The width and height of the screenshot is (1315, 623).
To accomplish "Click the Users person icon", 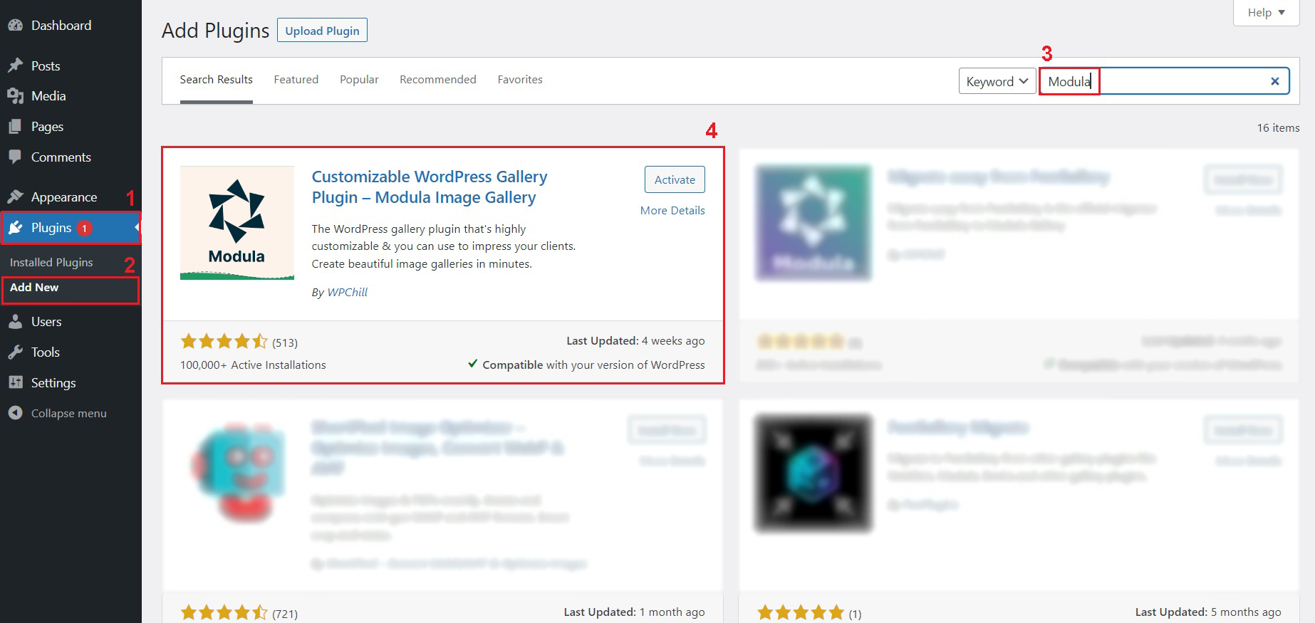I will [x=16, y=322].
